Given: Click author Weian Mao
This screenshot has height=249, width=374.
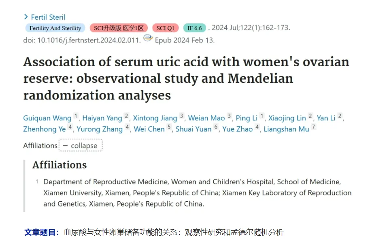Looking at the screenshot, I should click(206, 118).
